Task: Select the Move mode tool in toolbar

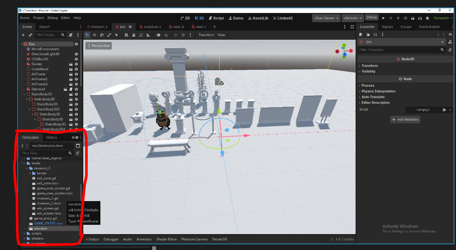Action: point(95,35)
